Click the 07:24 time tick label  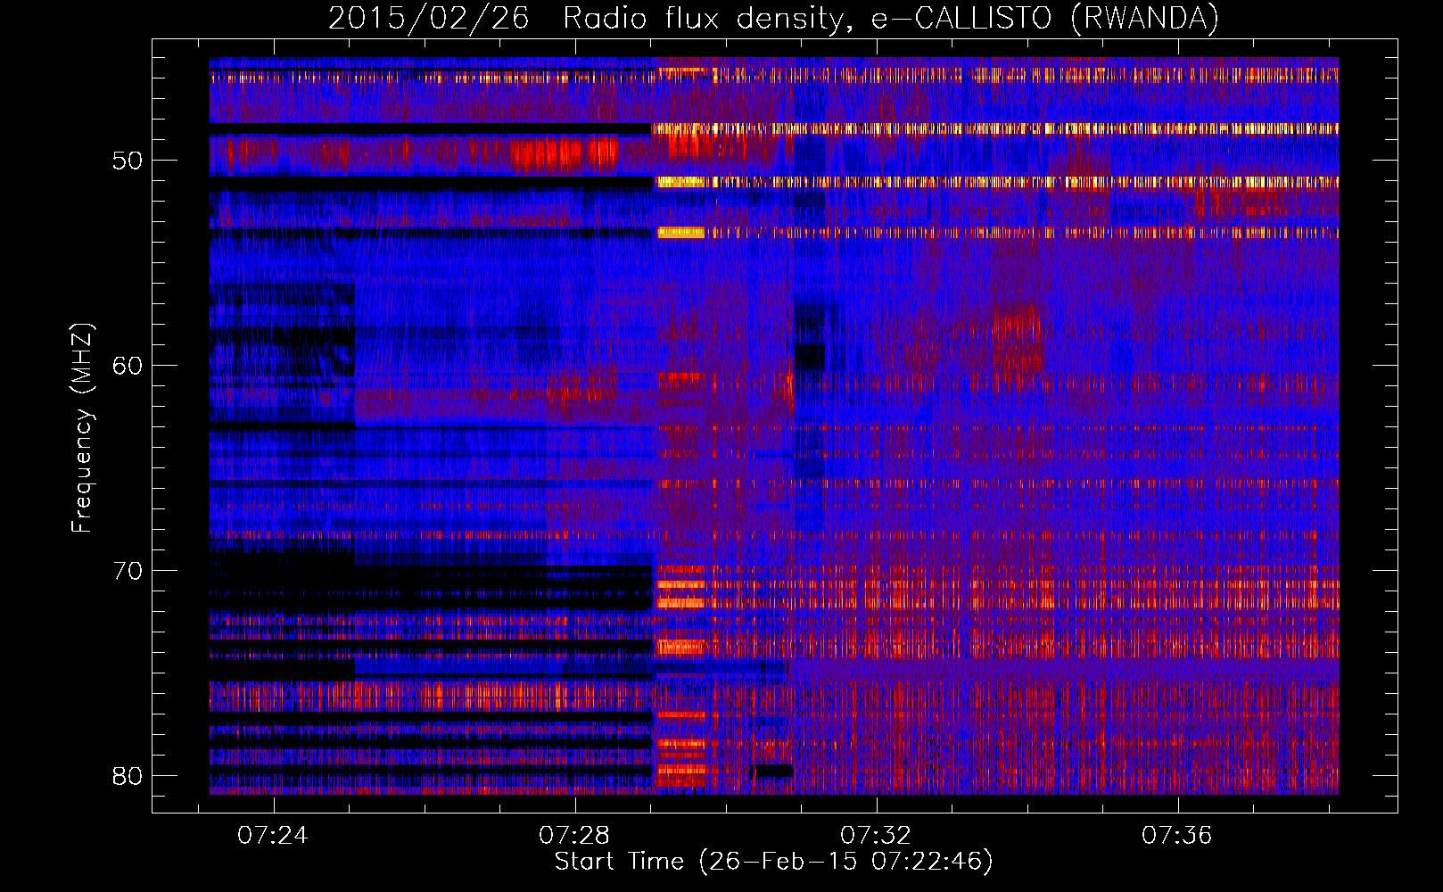point(273,835)
